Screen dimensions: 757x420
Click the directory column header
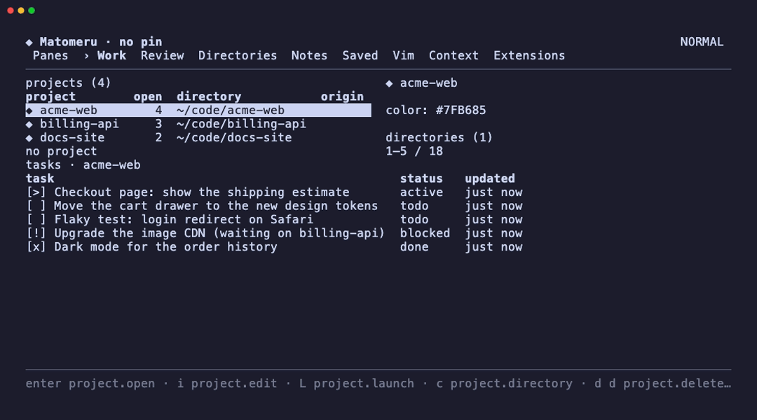[x=209, y=97]
